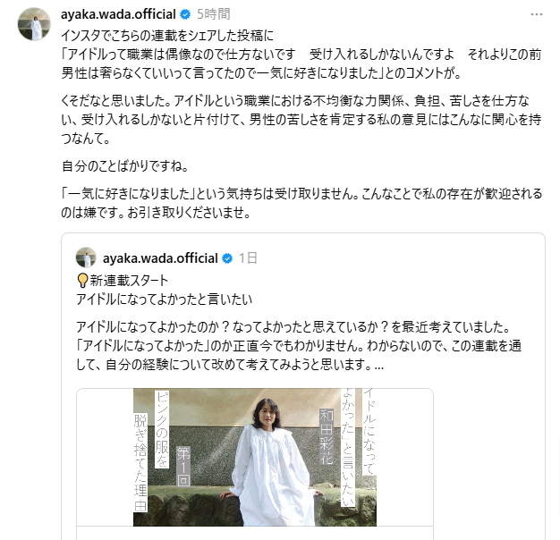Click the 新連載スタート heading text

129,281
